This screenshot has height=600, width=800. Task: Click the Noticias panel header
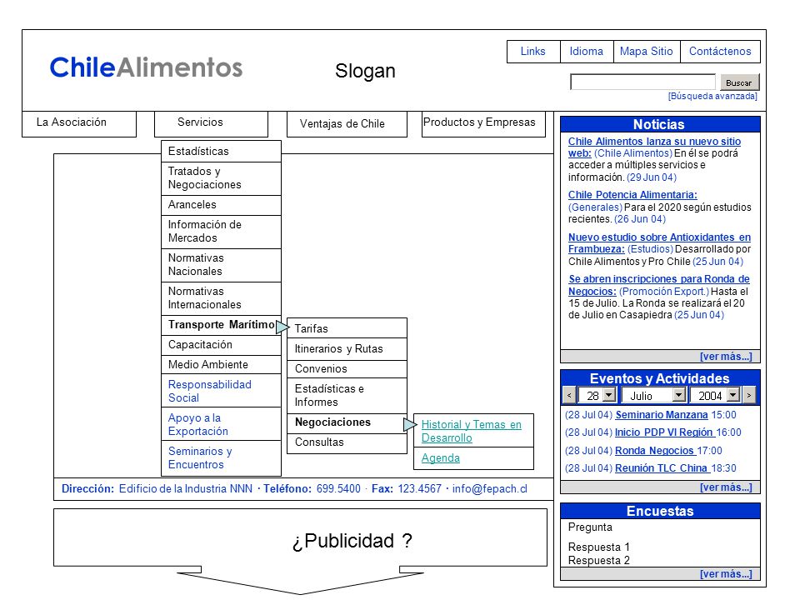pyautogui.click(x=660, y=124)
